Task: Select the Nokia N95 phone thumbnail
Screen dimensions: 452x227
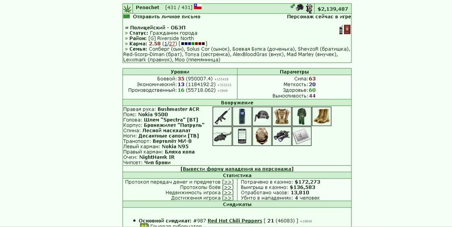Action: point(242,136)
